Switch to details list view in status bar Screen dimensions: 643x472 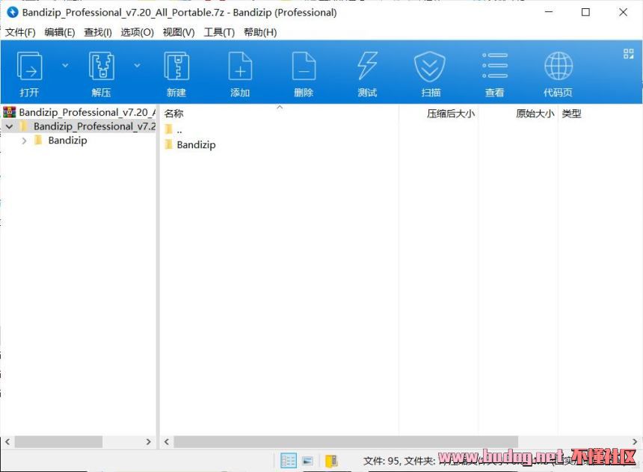tap(288, 461)
